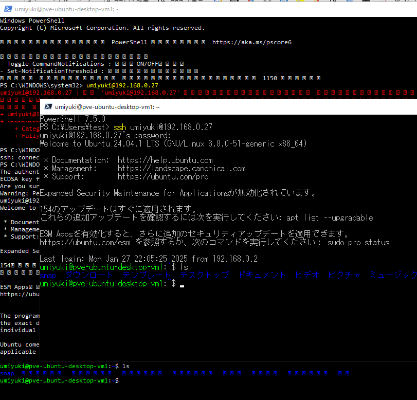
Task: Open the https://aka.ms/pscore6 link in the back window
Action: coord(251,42)
